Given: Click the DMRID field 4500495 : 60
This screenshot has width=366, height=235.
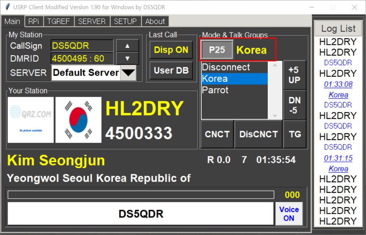Looking at the screenshot, I should (82, 58).
